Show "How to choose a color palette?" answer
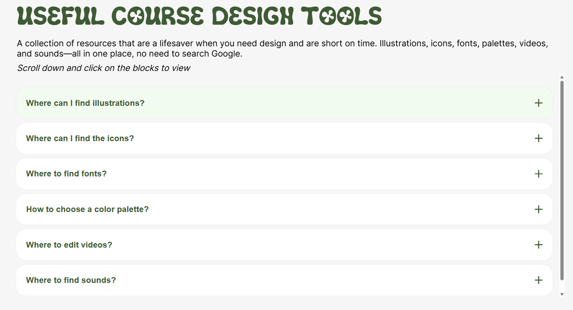Image resolution: width=573 pixels, height=310 pixels. coord(87,209)
